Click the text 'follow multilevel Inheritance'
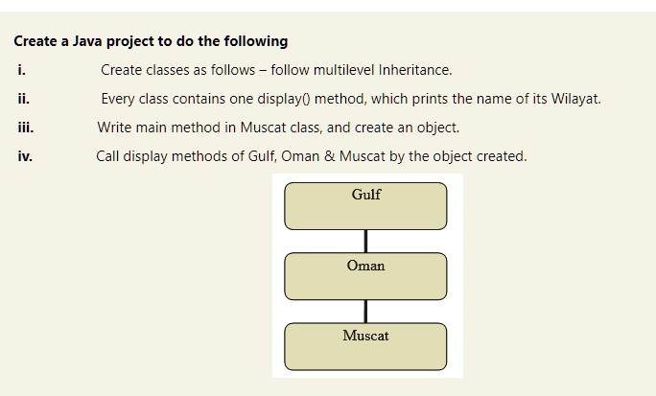The height and width of the screenshot is (396, 656). pyautogui.click(x=361, y=70)
